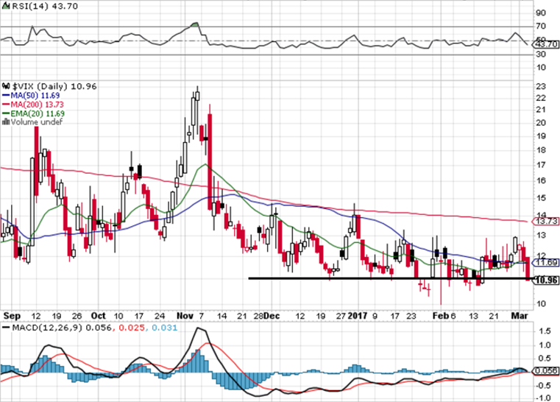Click the 43.70 RSI value tag

coord(546,44)
